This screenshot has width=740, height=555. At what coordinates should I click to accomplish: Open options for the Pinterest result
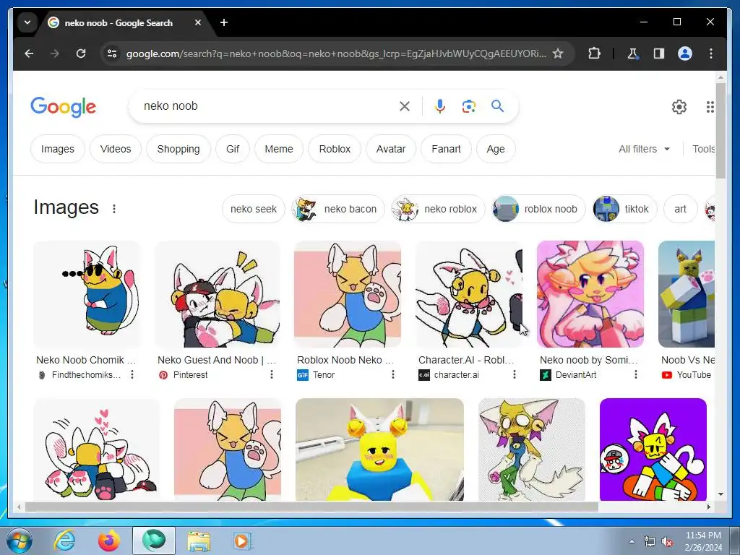tap(272, 374)
